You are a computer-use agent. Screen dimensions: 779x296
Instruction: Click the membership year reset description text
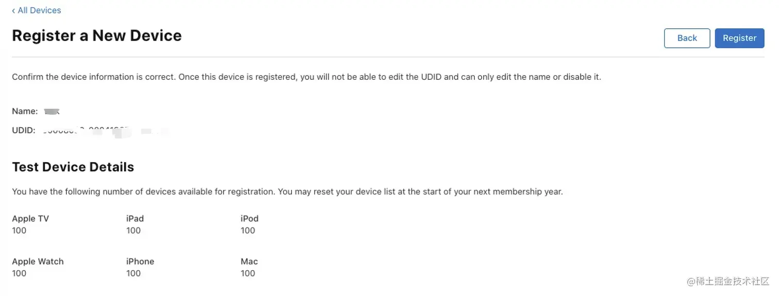click(287, 191)
